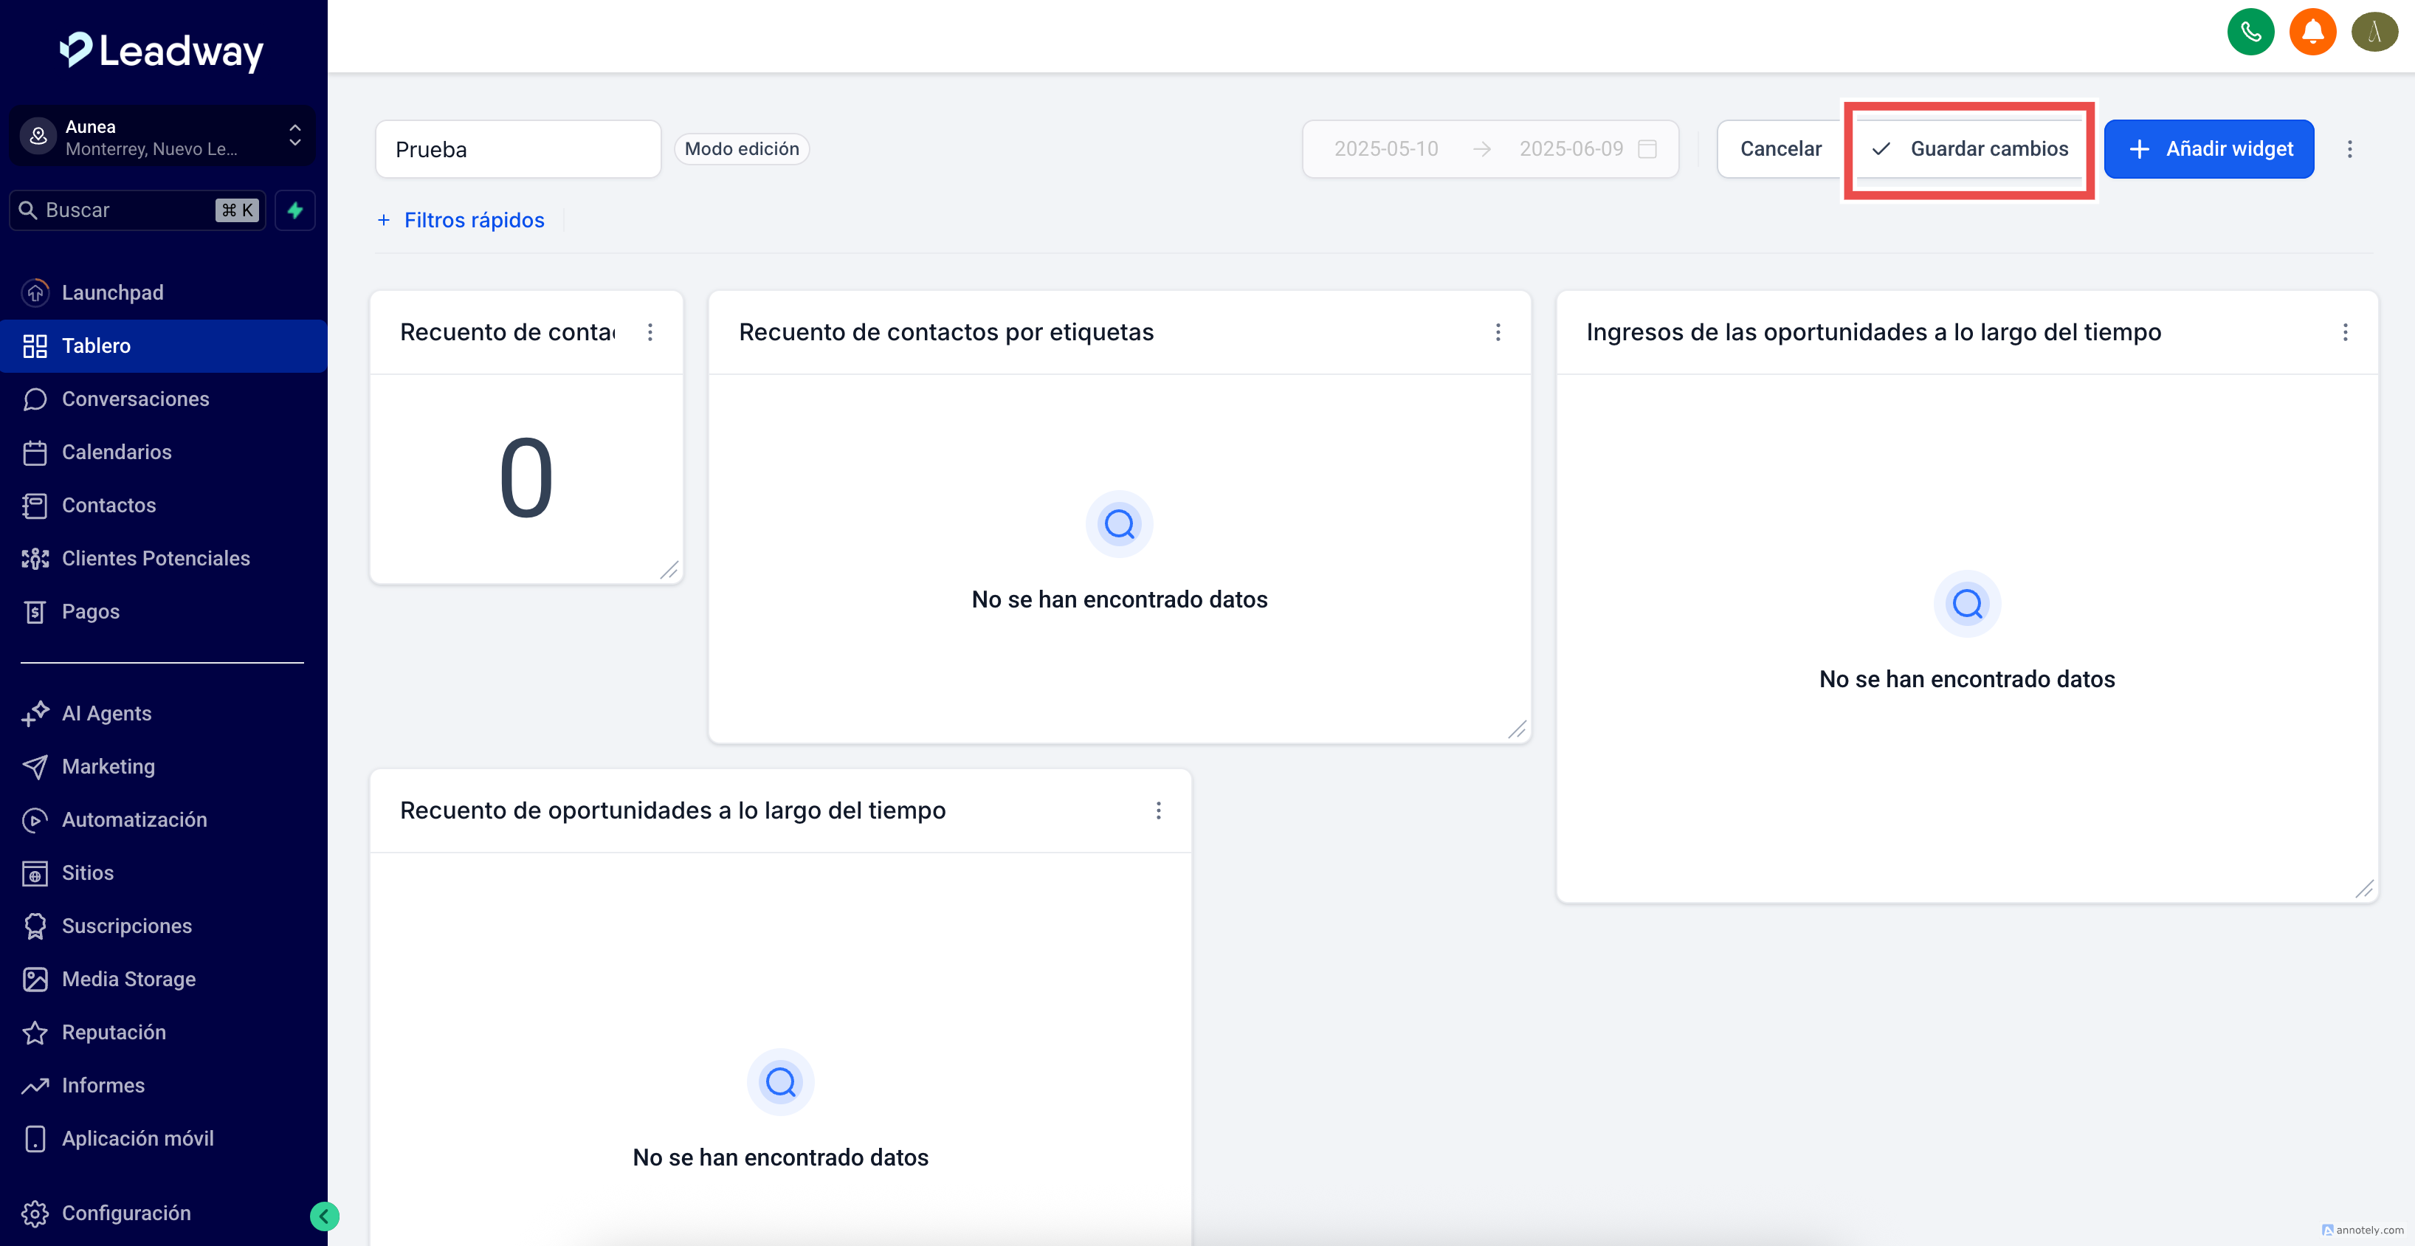Open Contactos in the sidebar

tap(108, 506)
